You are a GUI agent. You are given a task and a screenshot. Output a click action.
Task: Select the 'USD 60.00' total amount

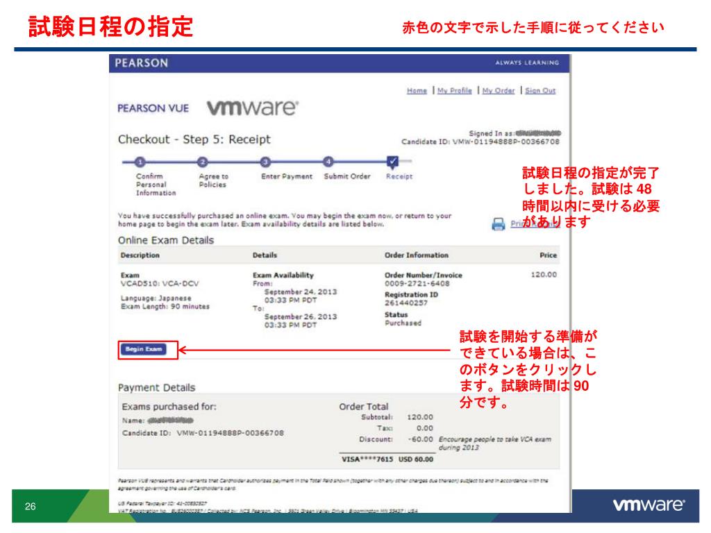(x=416, y=459)
